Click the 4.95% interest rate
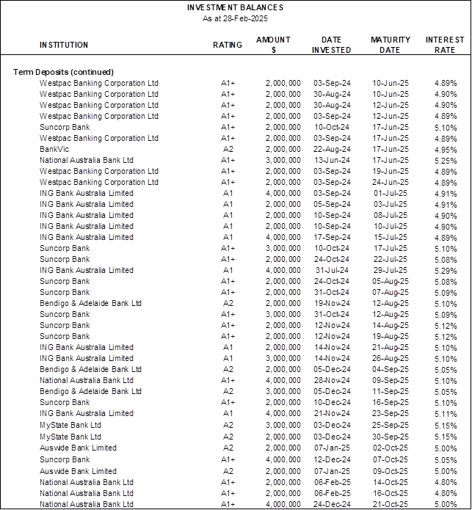This screenshot has height=510, width=472. [446, 150]
